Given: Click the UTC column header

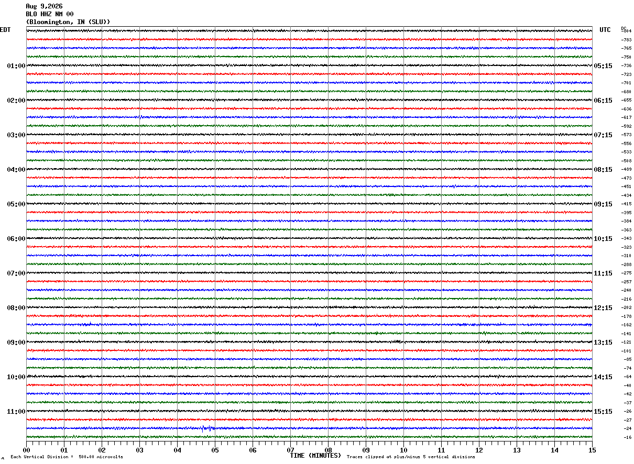Looking at the screenshot, I should (605, 30).
